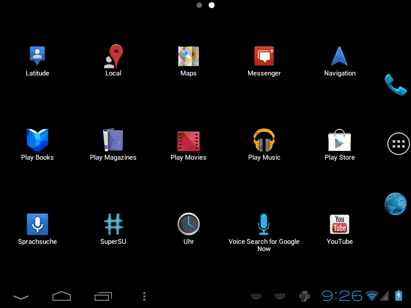
Task: Open Play Music headphones icon
Action: coord(264,140)
